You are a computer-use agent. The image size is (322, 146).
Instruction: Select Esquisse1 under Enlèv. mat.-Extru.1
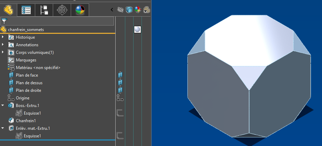tap(32, 136)
